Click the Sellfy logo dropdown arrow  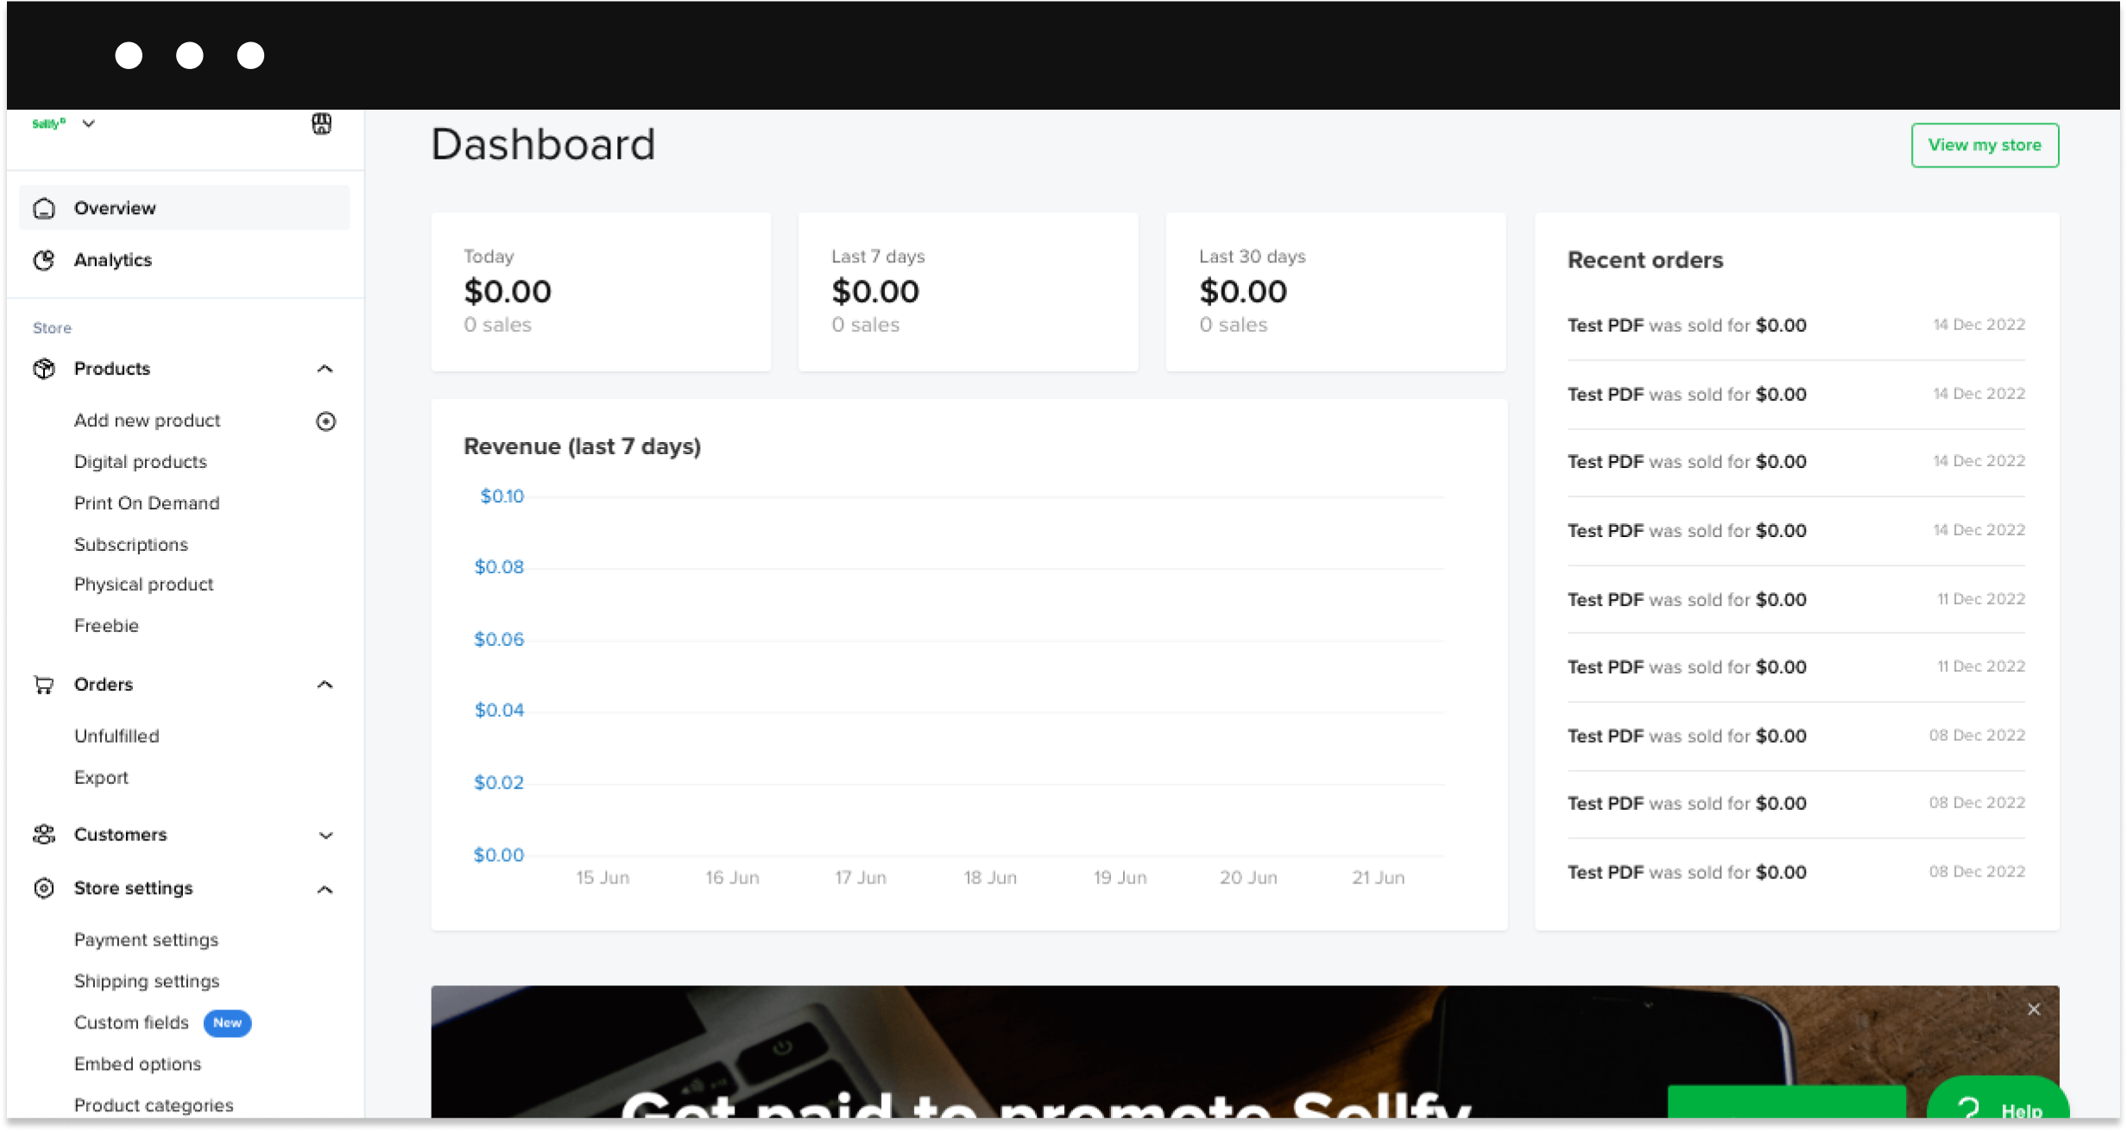pyautogui.click(x=87, y=123)
